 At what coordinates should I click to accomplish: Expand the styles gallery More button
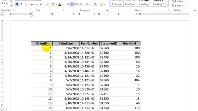pos(167,5)
